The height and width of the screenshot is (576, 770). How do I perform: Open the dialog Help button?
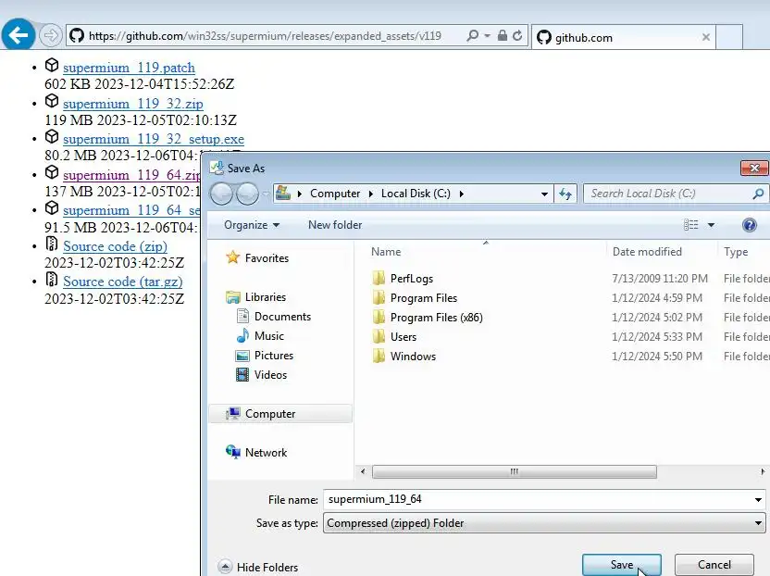pos(749,225)
